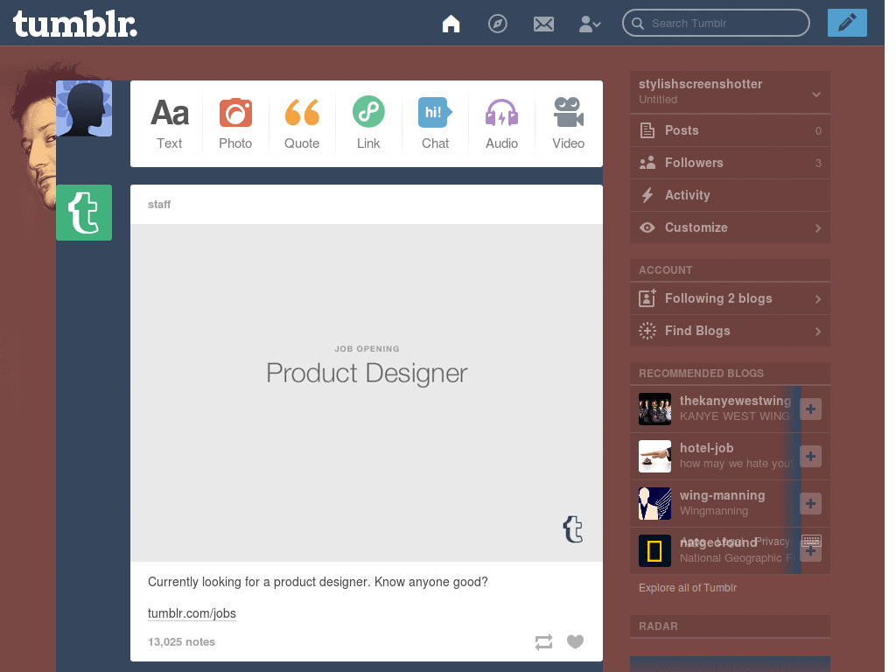
Task: Open thekanyewestwing recommended blog
Action: [x=735, y=401]
